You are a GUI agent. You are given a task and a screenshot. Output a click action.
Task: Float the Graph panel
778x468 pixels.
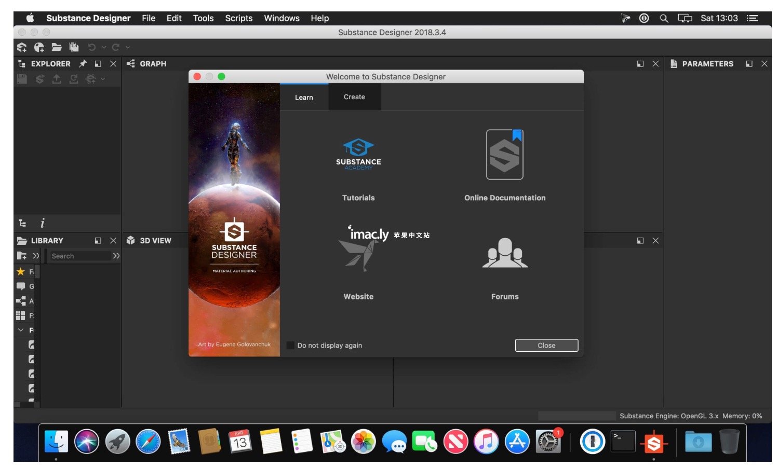point(640,64)
